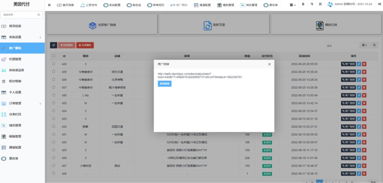Switch to 角色组 top tab

coord(134,5)
